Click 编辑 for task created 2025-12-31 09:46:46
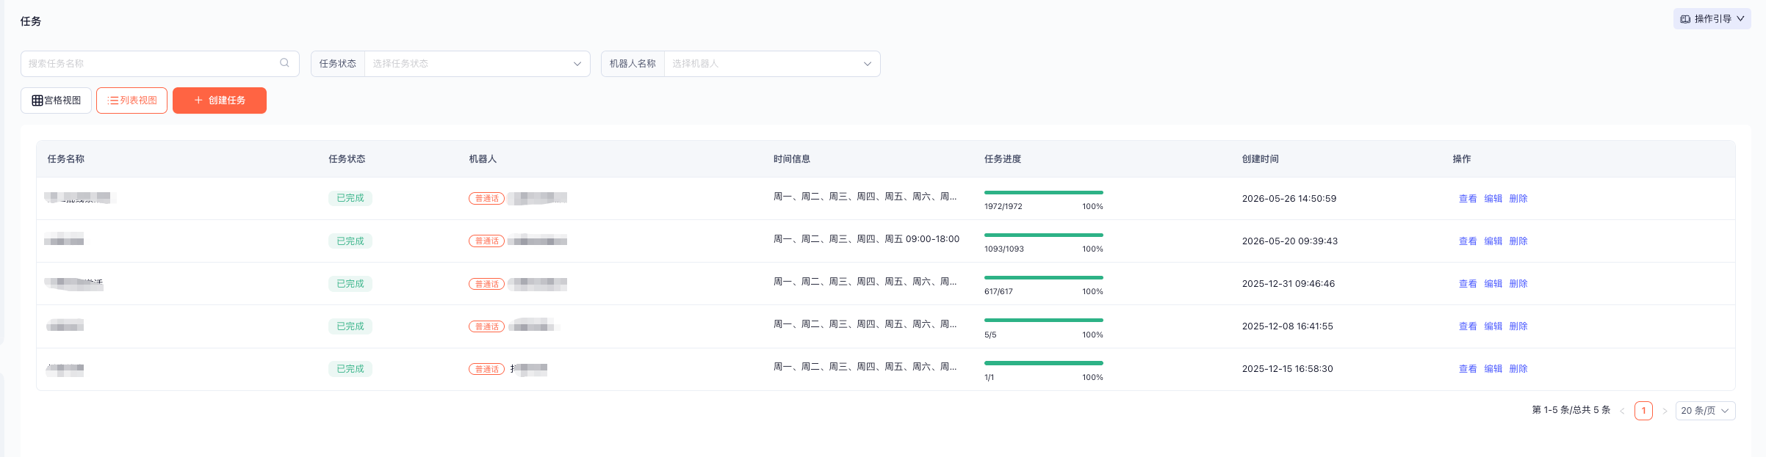This screenshot has height=457, width=1766. [x=1493, y=284]
